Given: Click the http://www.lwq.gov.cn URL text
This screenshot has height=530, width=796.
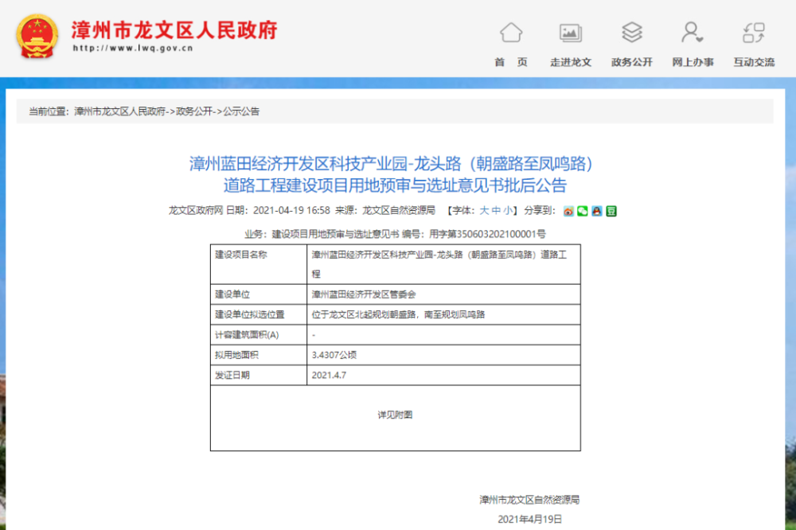Looking at the screenshot, I should tap(133, 49).
